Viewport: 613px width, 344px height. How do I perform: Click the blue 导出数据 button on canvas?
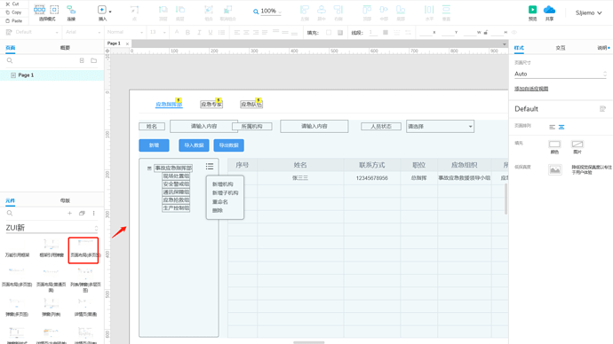click(x=228, y=145)
